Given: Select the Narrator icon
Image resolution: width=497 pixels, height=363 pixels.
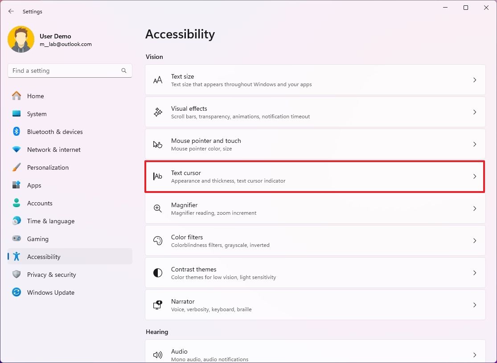Looking at the screenshot, I should point(158,305).
